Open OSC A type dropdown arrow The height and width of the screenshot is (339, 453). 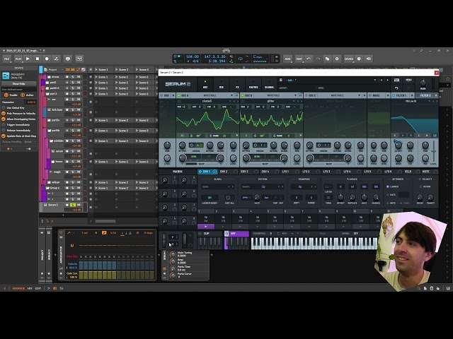point(231,95)
